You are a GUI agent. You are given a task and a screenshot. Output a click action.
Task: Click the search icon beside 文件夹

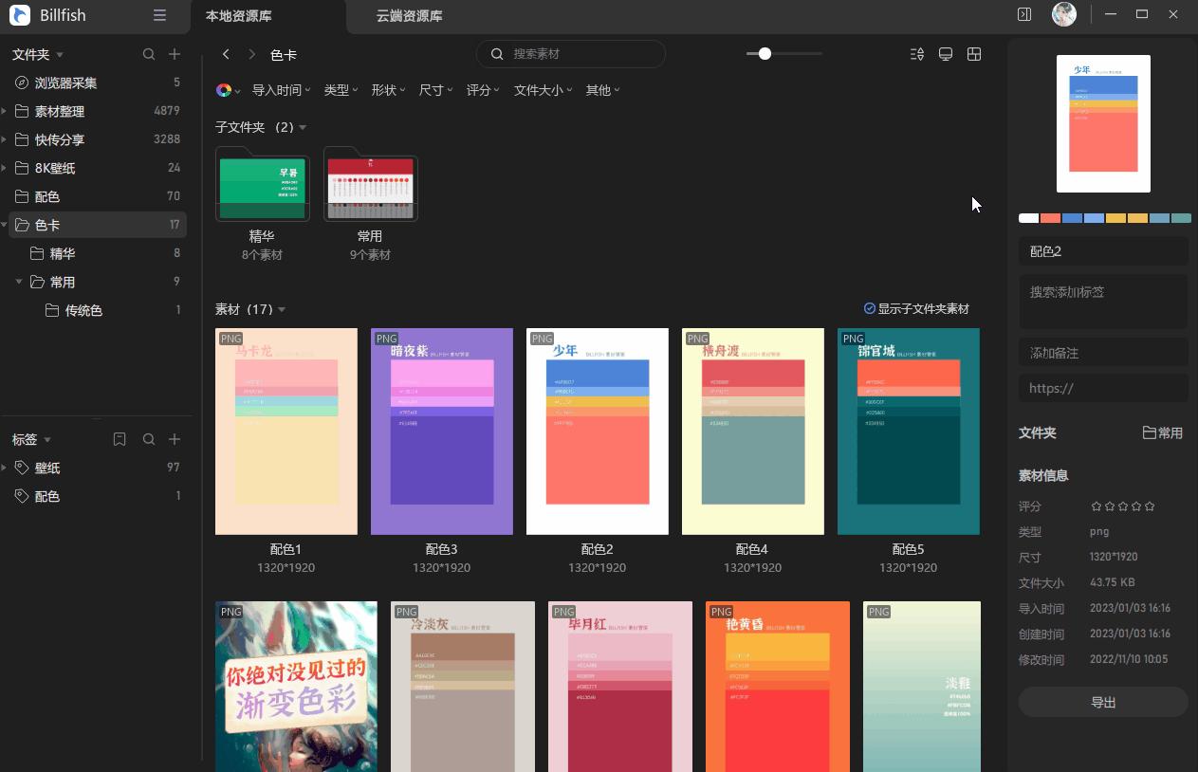point(149,54)
